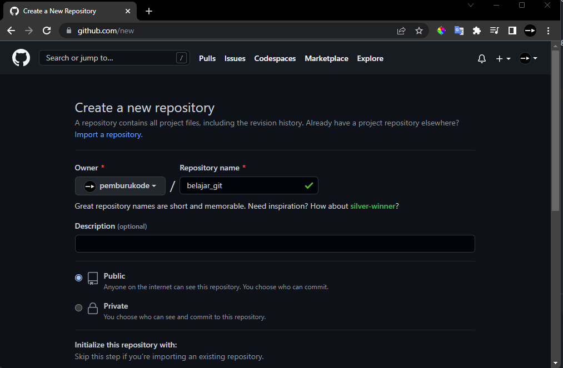563x368 pixels.
Task: Open Issues in the header
Action: pyautogui.click(x=235, y=58)
